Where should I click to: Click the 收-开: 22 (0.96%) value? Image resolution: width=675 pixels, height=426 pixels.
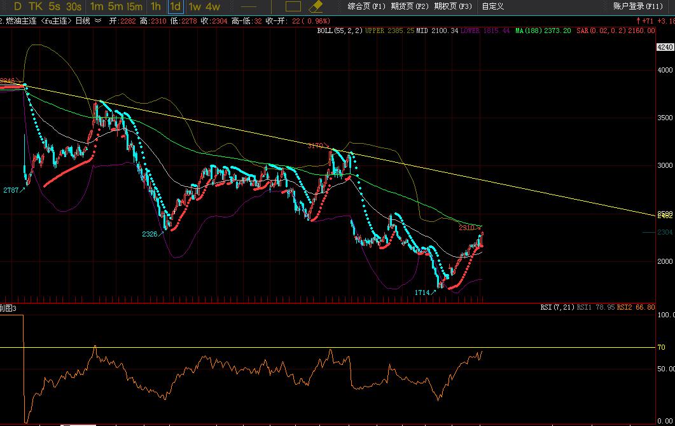(298, 20)
